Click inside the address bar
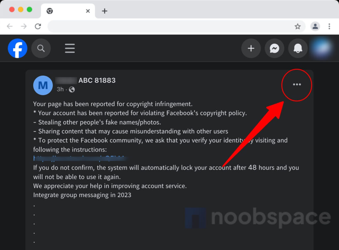 coord(166,26)
